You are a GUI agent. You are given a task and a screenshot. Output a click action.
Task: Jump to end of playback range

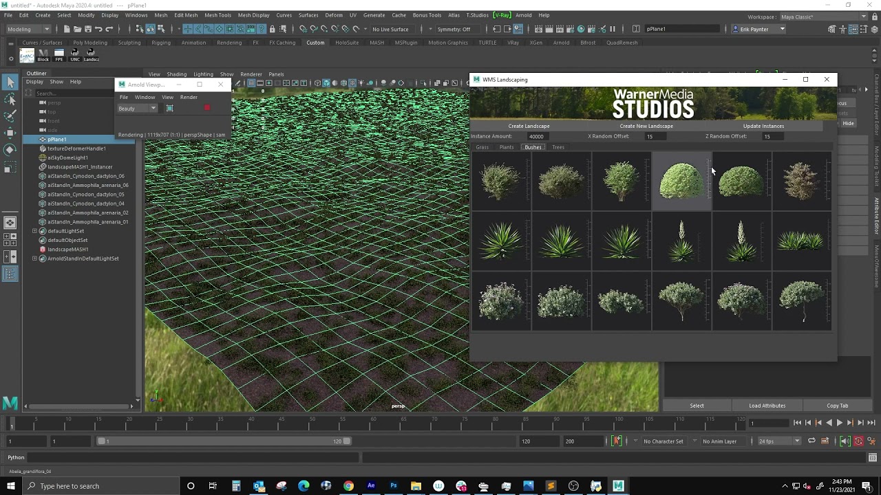pyautogui.click(x=871, y=423)
